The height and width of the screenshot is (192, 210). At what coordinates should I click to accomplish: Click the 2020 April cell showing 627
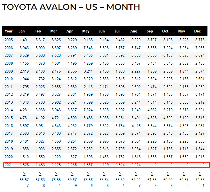[74, 157]
